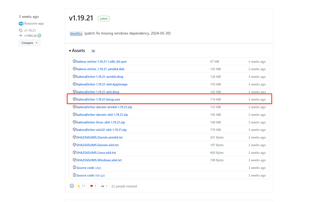315x202 pixels.
Task: Click 3 weeks ago release date in sidebar
Action: pos(29,17)
